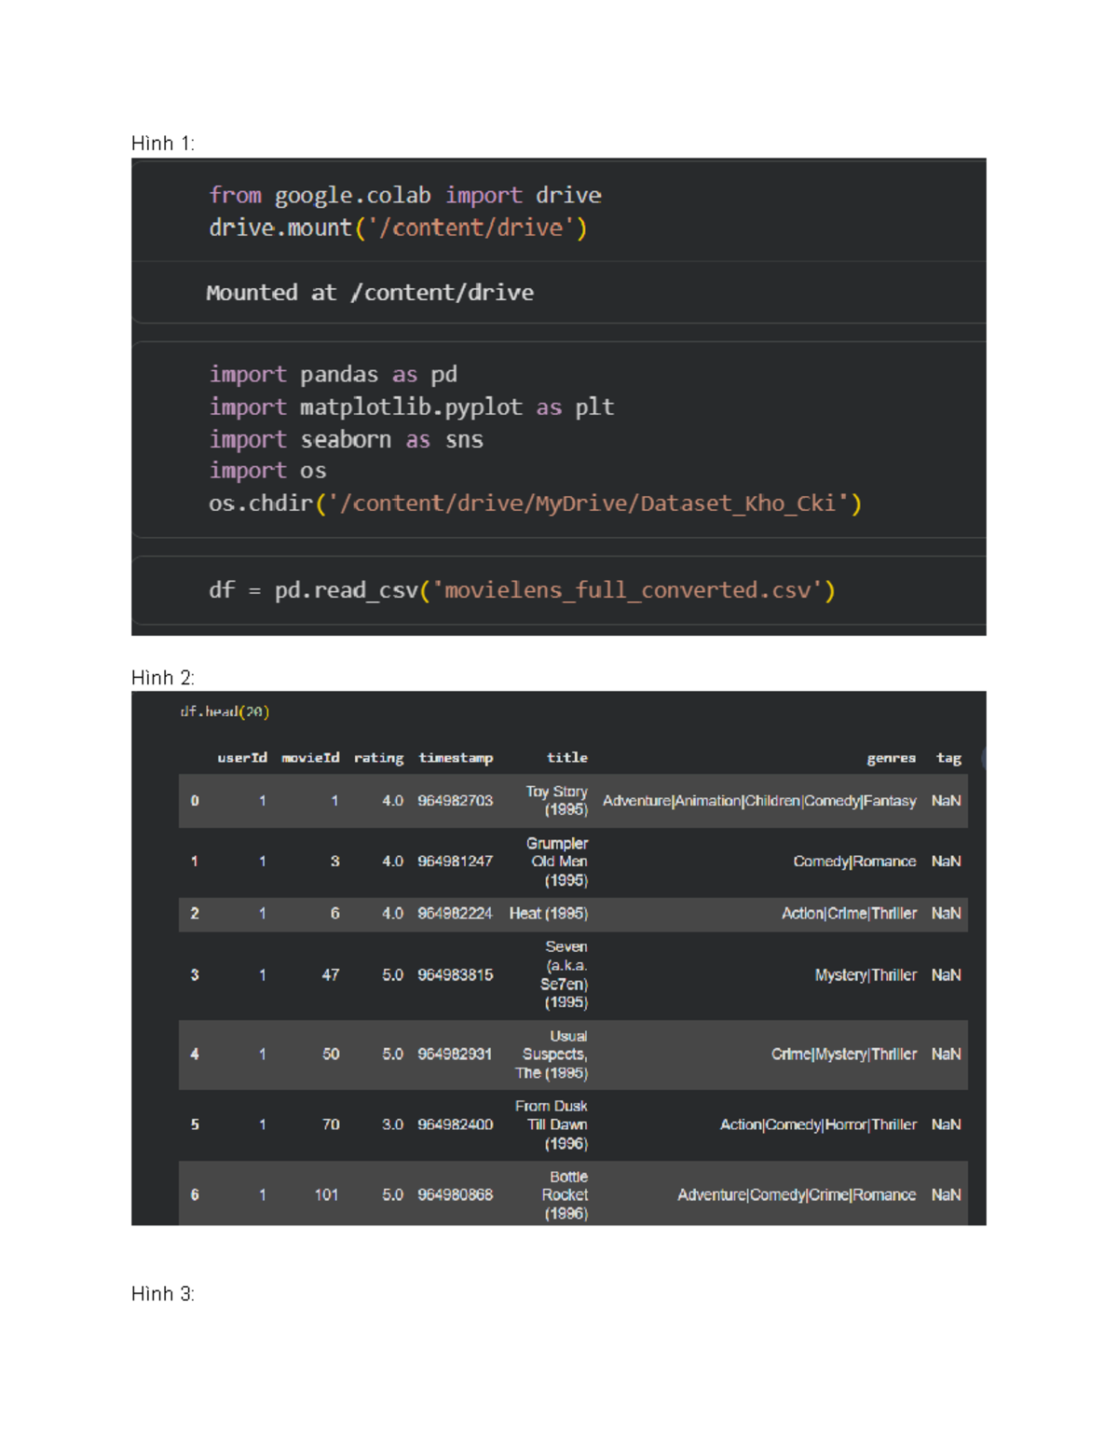1118x1448 pixels.
Task: Click timestamp value 964982703
Action: click(456, 801)
